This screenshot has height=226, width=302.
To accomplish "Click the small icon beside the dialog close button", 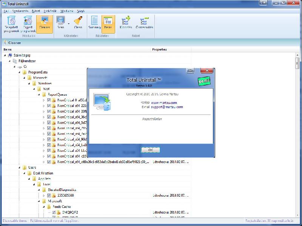I will click(190, 71).
